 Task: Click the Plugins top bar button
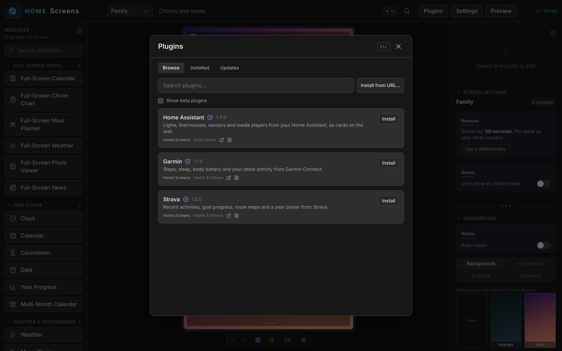(x=433, y=11)
